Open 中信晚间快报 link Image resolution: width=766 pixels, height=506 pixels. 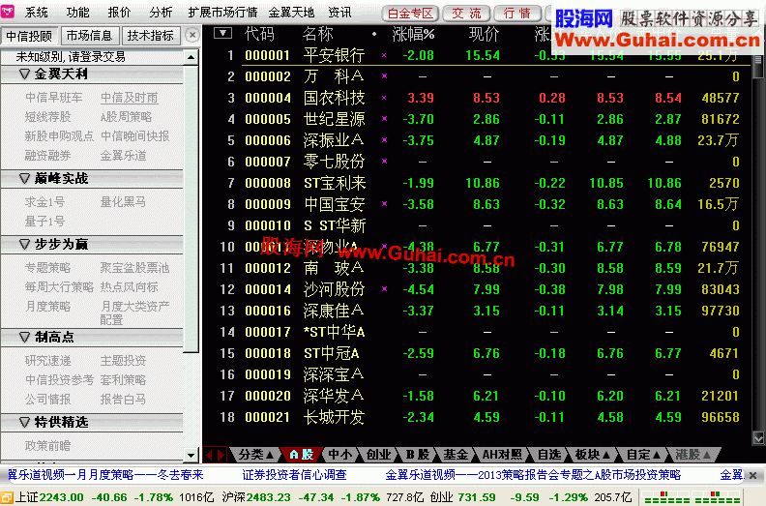[x=134, y=136]
